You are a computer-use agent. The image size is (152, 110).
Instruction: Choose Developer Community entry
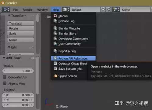73,38
